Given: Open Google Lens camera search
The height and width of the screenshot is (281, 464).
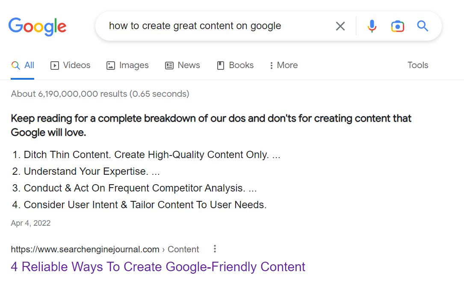Looking at the screenshot, I should tap(397, 27).
